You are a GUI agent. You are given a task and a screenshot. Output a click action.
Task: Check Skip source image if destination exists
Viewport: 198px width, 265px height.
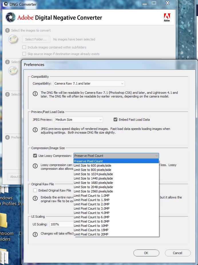point(24,54)
